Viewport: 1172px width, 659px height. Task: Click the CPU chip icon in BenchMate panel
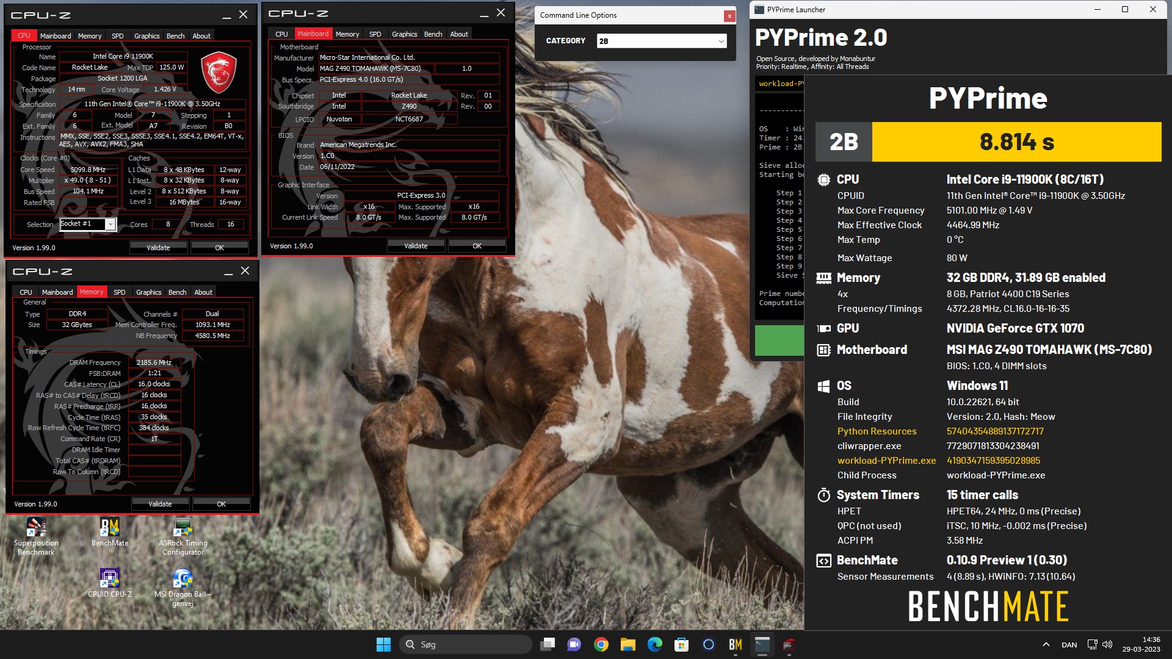pos(823,179)
